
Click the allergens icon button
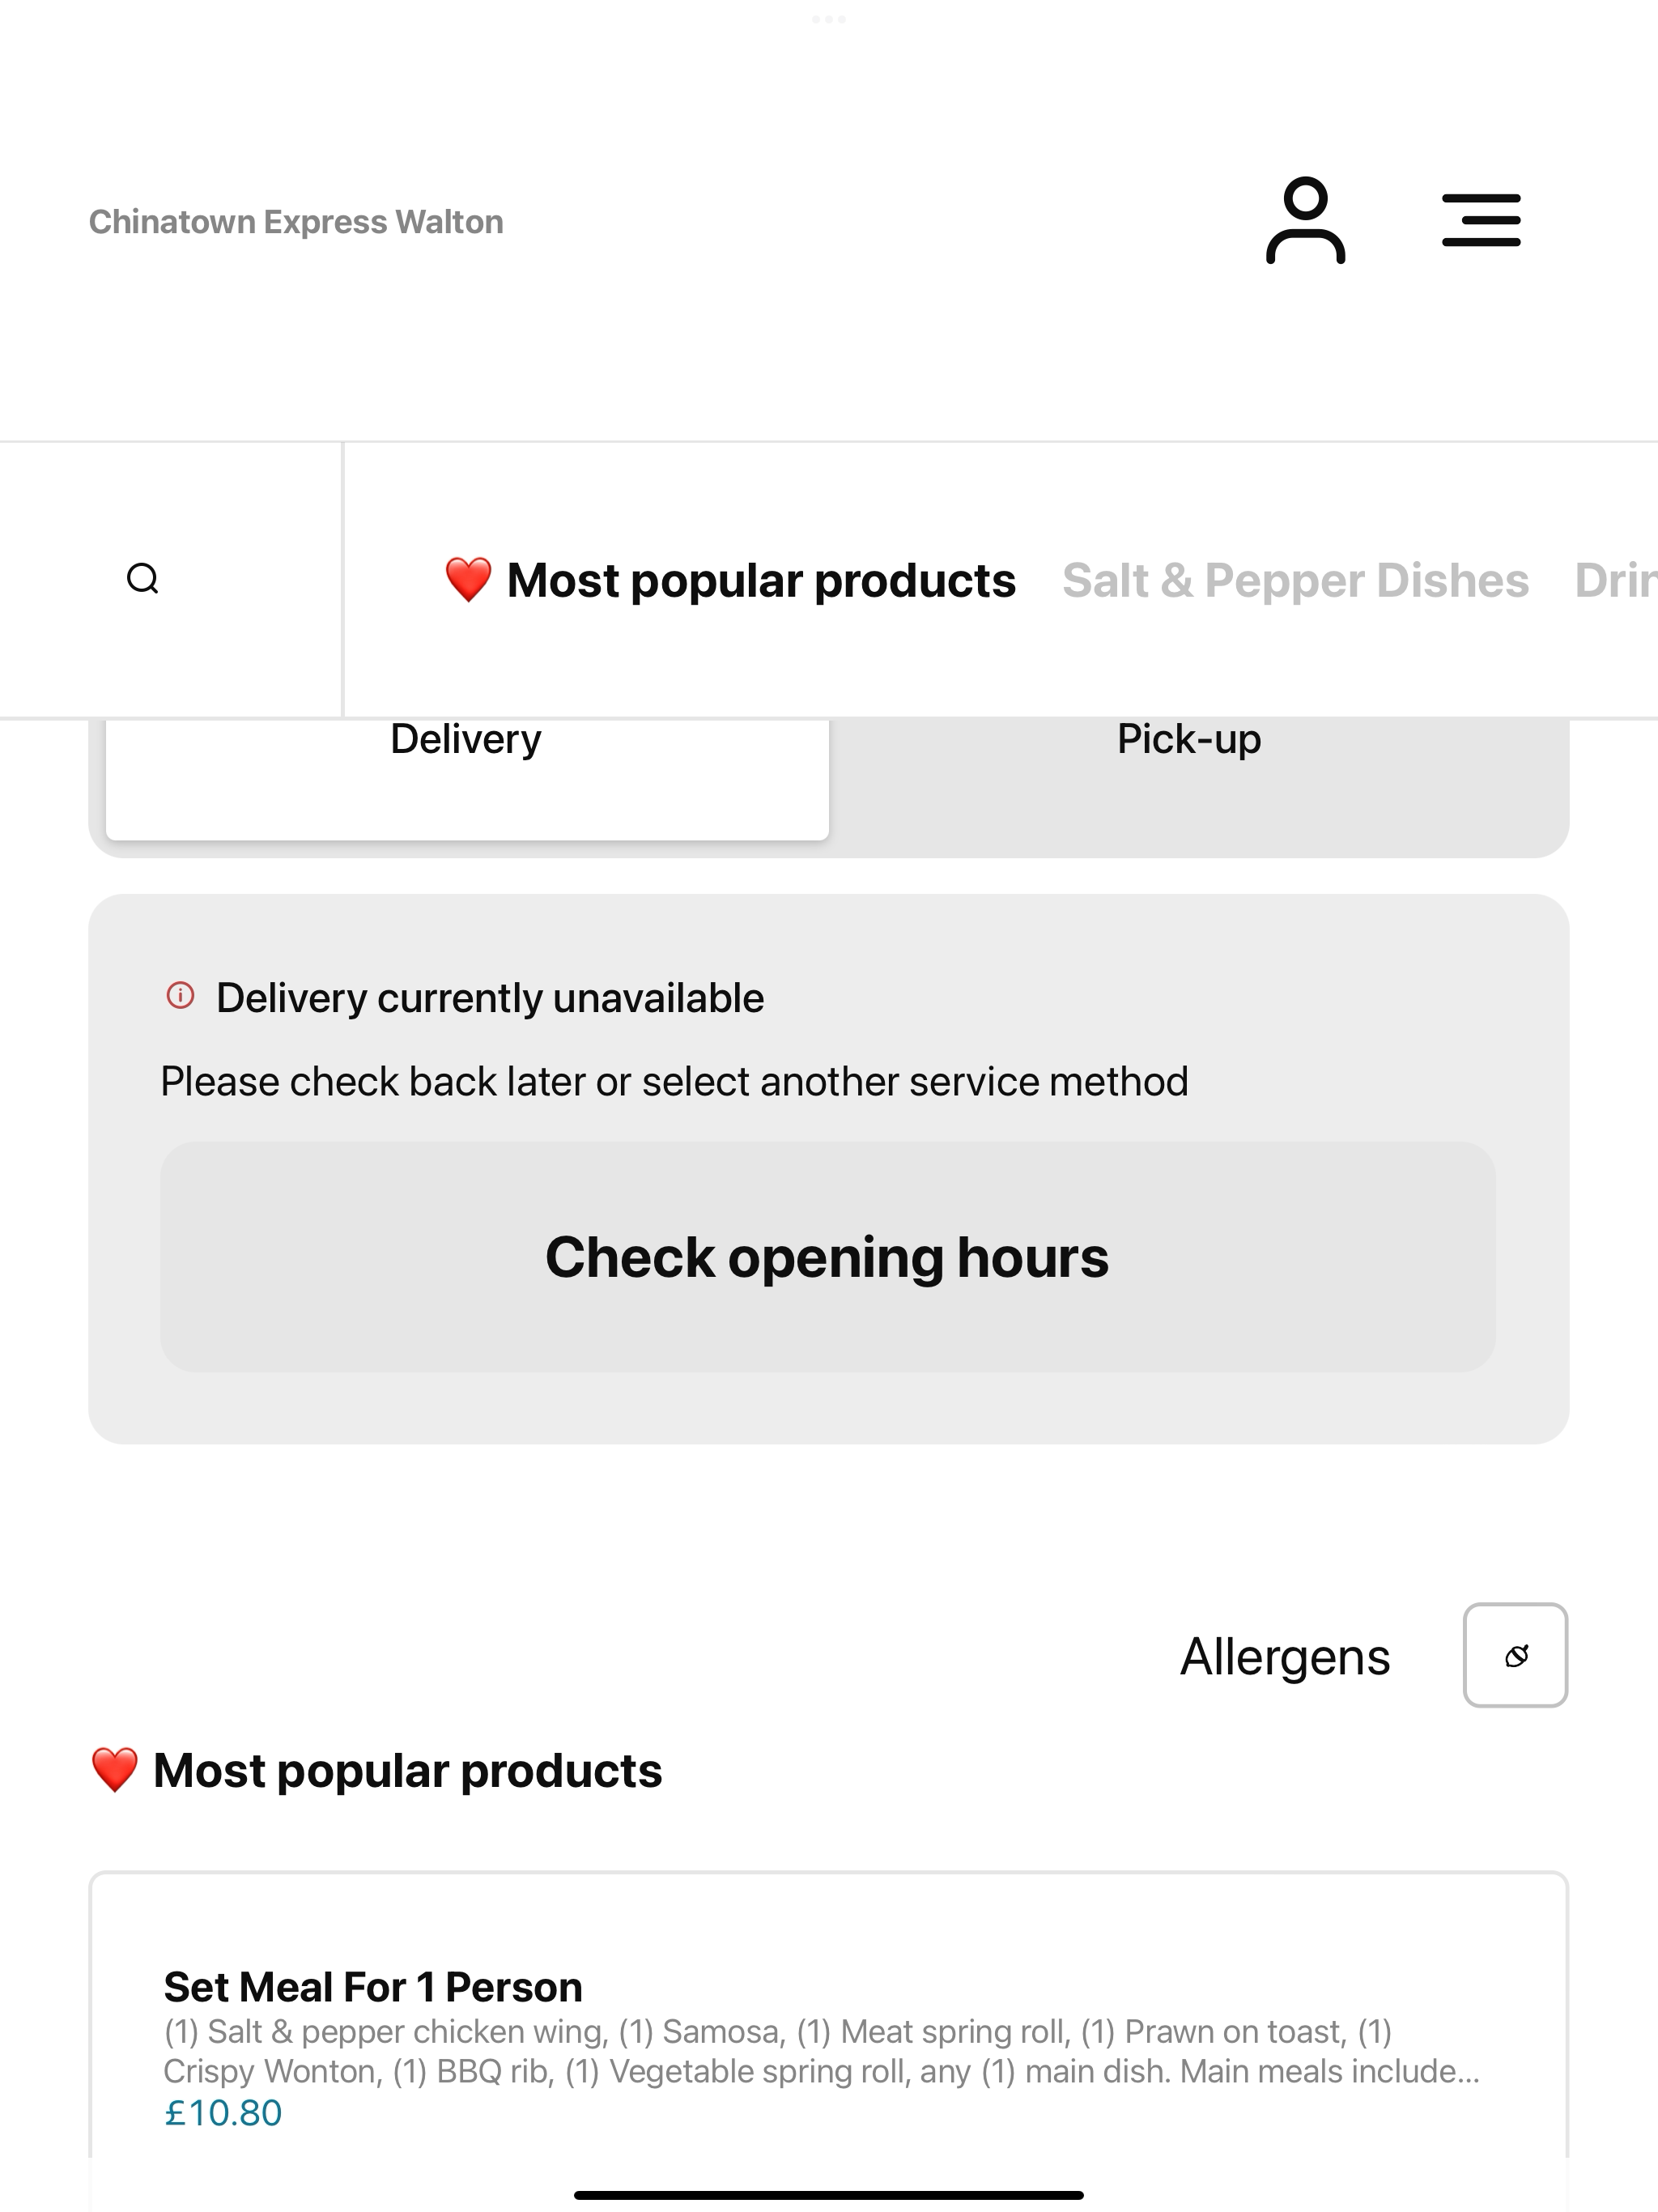pyautogui.click(x=1515, y=1655)
